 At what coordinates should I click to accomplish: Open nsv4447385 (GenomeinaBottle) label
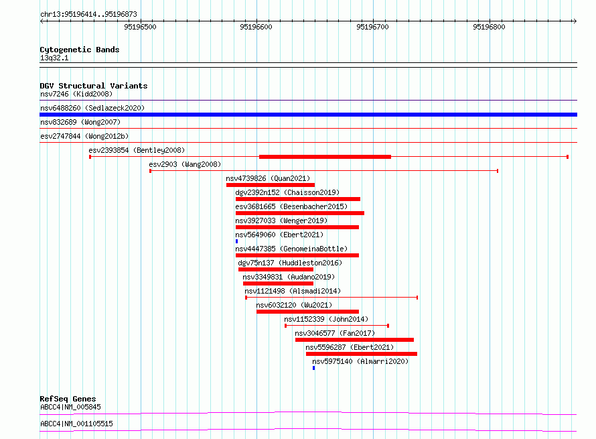click(291, 249)
